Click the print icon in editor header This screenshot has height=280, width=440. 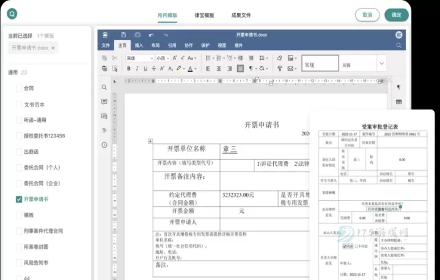coord(137,35)
